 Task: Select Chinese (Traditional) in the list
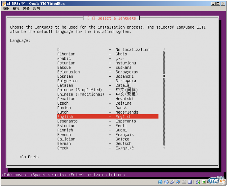pyautogui.click(x=108, y=94)
